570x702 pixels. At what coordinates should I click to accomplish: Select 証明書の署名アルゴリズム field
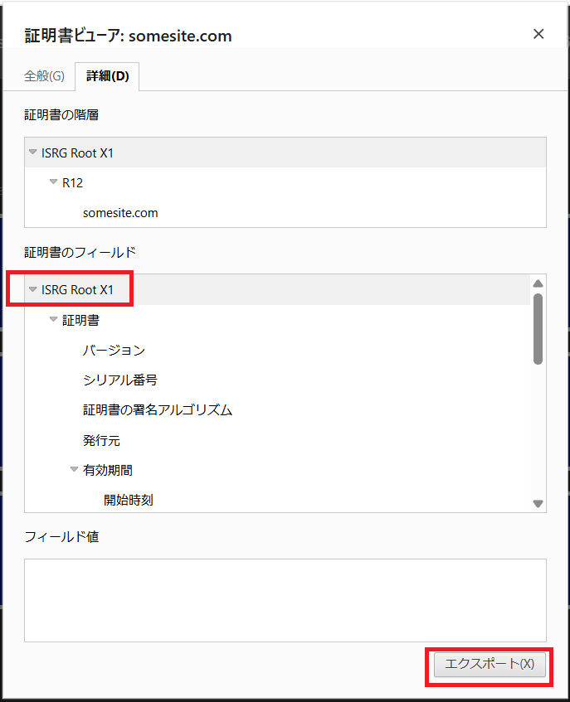click(157, 410)
